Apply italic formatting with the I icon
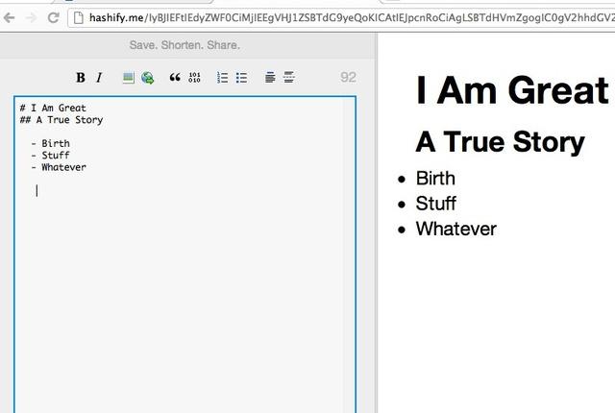 [x=99, y=78]
